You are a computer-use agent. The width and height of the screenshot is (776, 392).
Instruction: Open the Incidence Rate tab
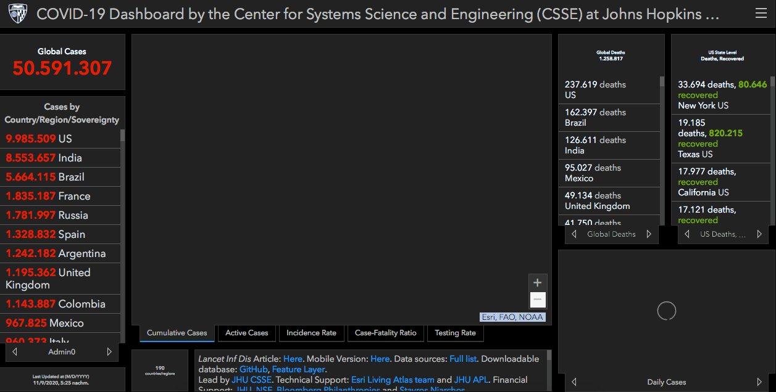(312, 333)
